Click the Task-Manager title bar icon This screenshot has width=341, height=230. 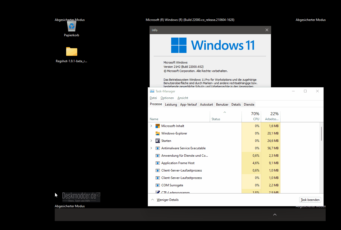152,91
